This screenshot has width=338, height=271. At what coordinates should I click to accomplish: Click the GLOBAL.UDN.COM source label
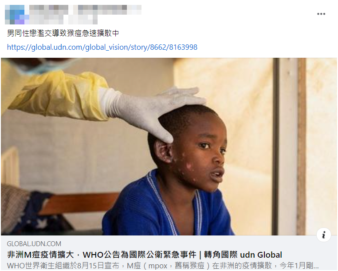(34, 244)
